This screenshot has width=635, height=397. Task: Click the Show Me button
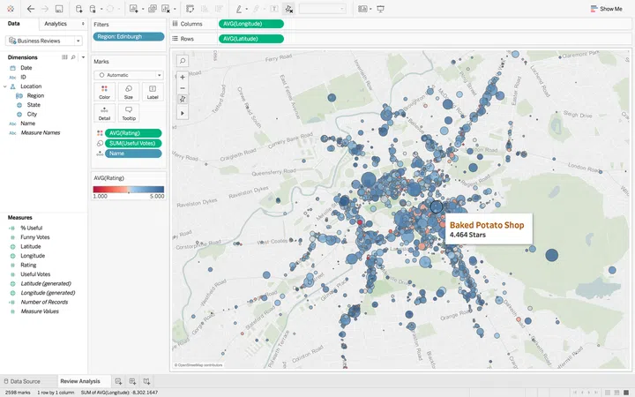606,9
